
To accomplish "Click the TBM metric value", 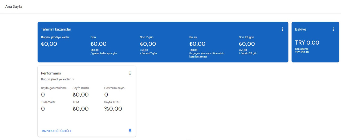I will (x=80, y=109).
